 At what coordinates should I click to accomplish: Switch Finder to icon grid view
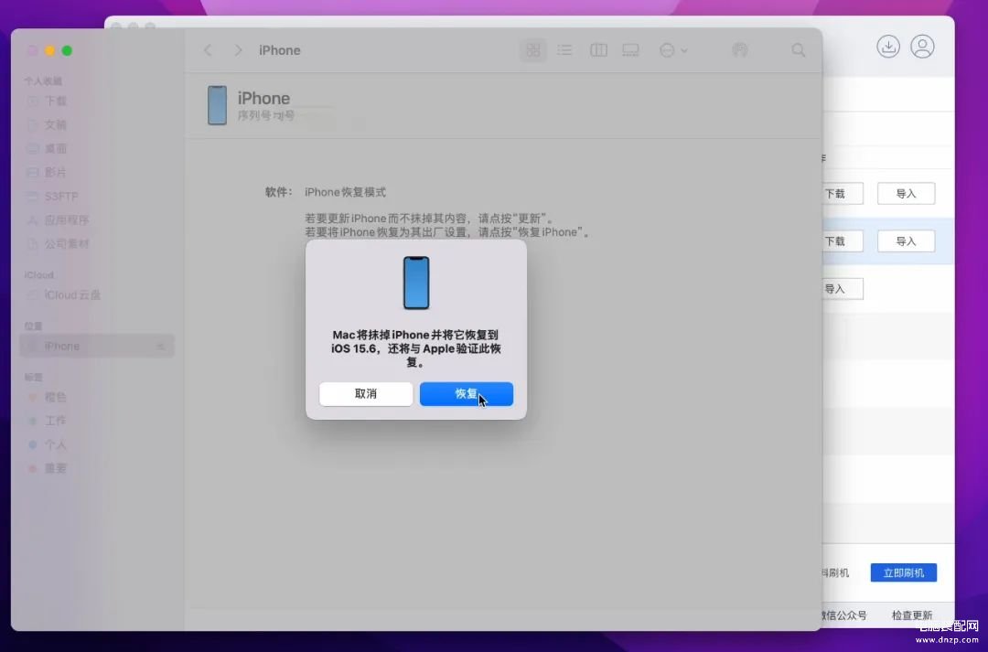(x=533, y=49)
